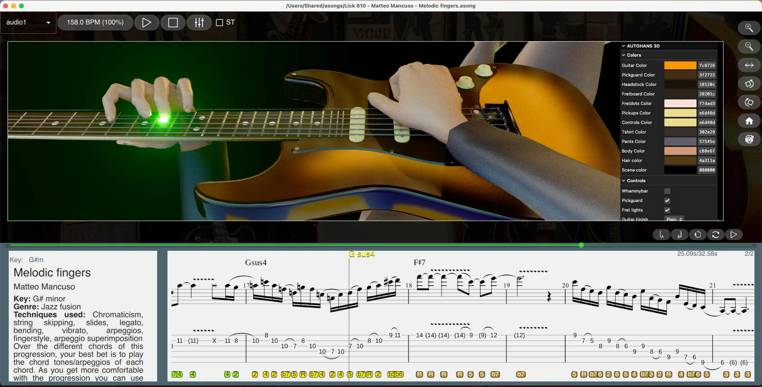Change the Guitar Color orange swatch
This screenshot has width=762, height=387.
(679, 65)
